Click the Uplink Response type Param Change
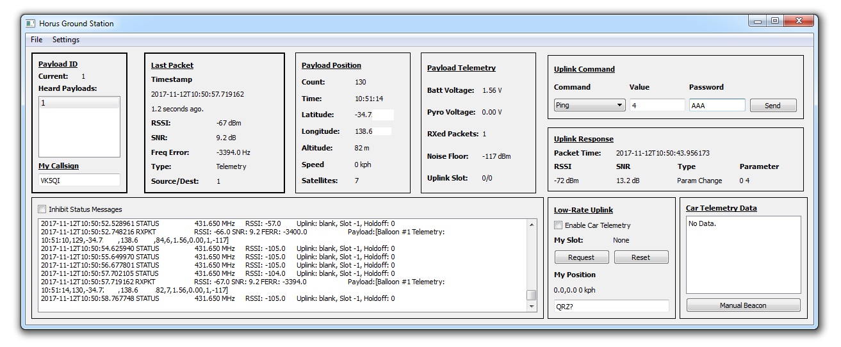This screenshot has width=841, height=347. (699, 181)
